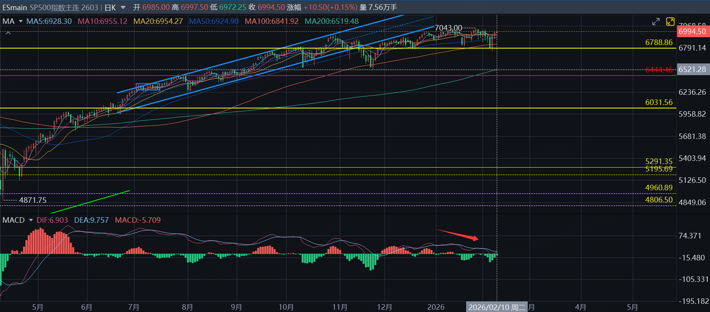Click the 4849.06 price axis value
The width and height of the screenshot is (710, 312).
click(692, 202)
